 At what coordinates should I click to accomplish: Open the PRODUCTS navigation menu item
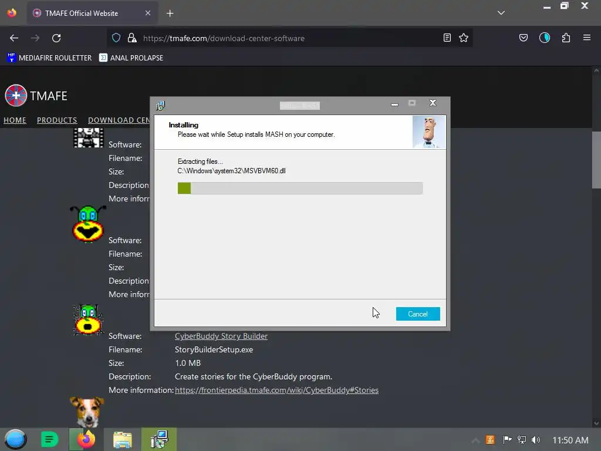(57, 120)
